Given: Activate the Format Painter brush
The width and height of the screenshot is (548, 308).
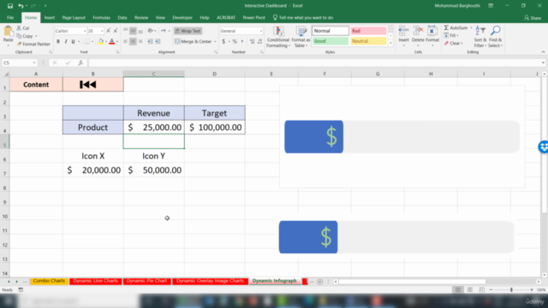Looking at the screenshot, I should pos(33,44).
